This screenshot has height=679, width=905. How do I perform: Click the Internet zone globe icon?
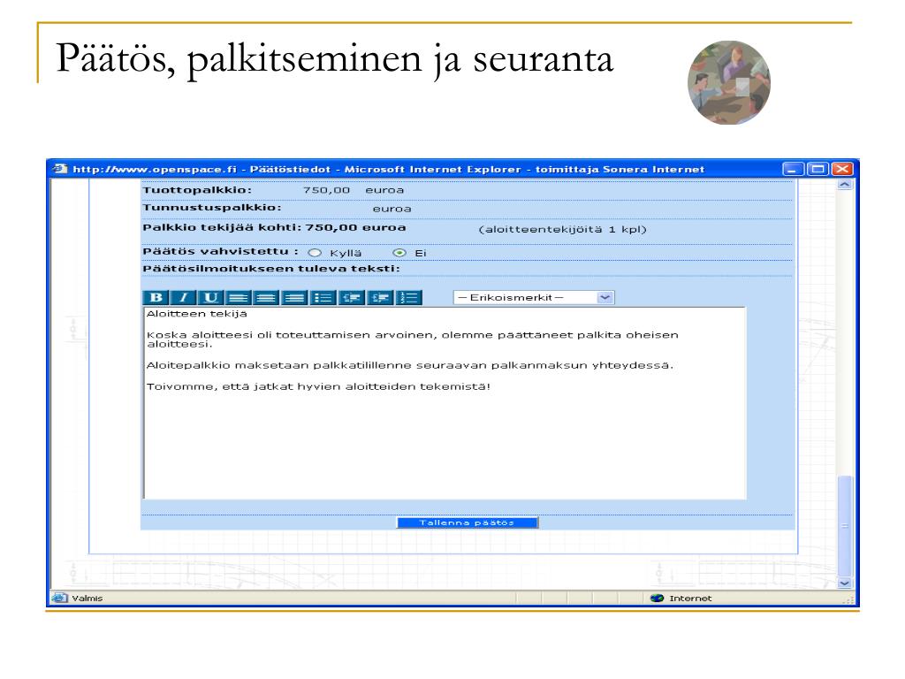[657, 599]
